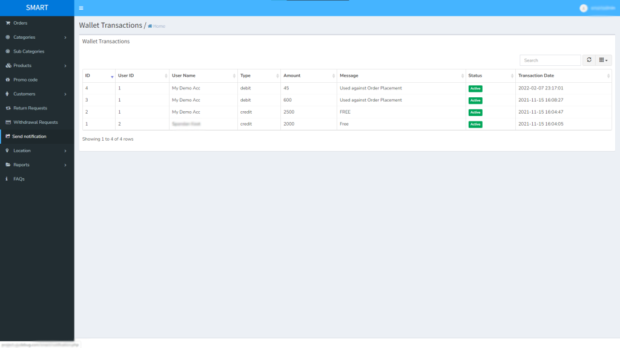The width and height of the screenshot is (620, 348).
Task: Click the FAQs info icon
Action: (8, 179)
